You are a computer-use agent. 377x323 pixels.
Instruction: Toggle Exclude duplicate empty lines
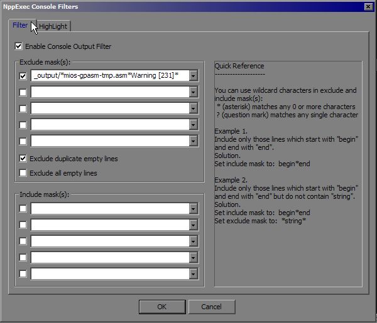[x=23, y=159]
